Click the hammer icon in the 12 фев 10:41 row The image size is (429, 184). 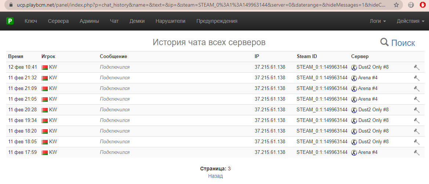point(416,67)
